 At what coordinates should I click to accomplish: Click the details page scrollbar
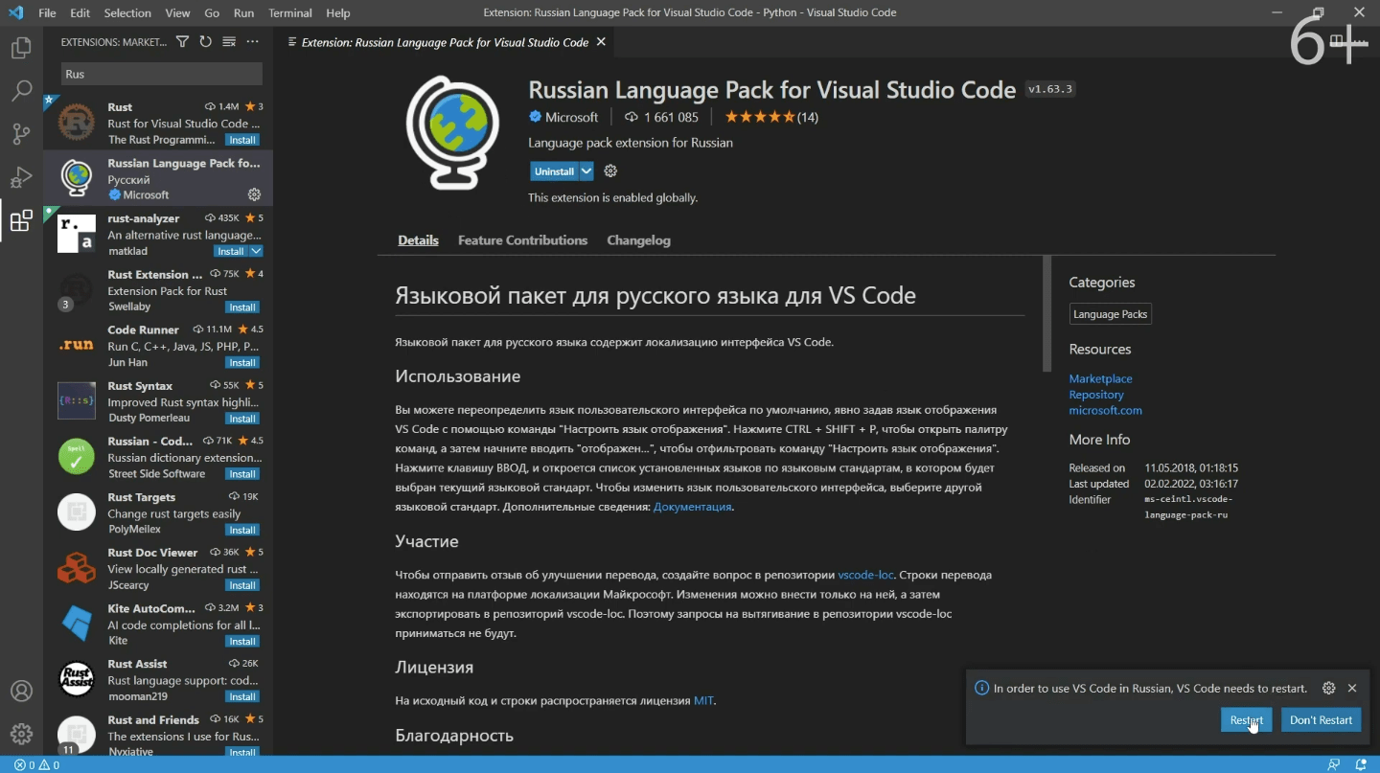1047,314
